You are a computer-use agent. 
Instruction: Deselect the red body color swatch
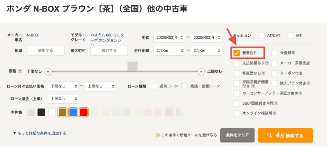tap(84, 112)
